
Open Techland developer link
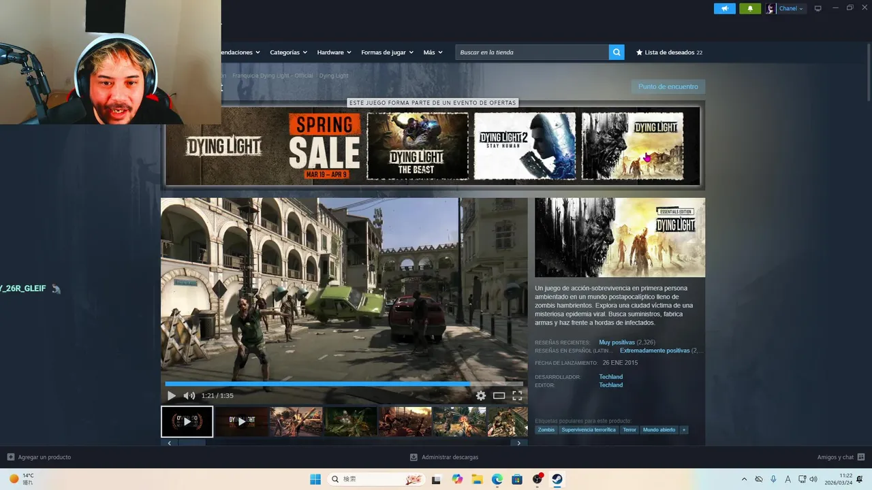click(611, 377)
